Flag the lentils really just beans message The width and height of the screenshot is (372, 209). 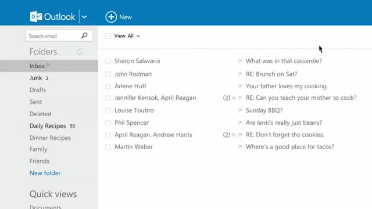(x=240, y=122)
